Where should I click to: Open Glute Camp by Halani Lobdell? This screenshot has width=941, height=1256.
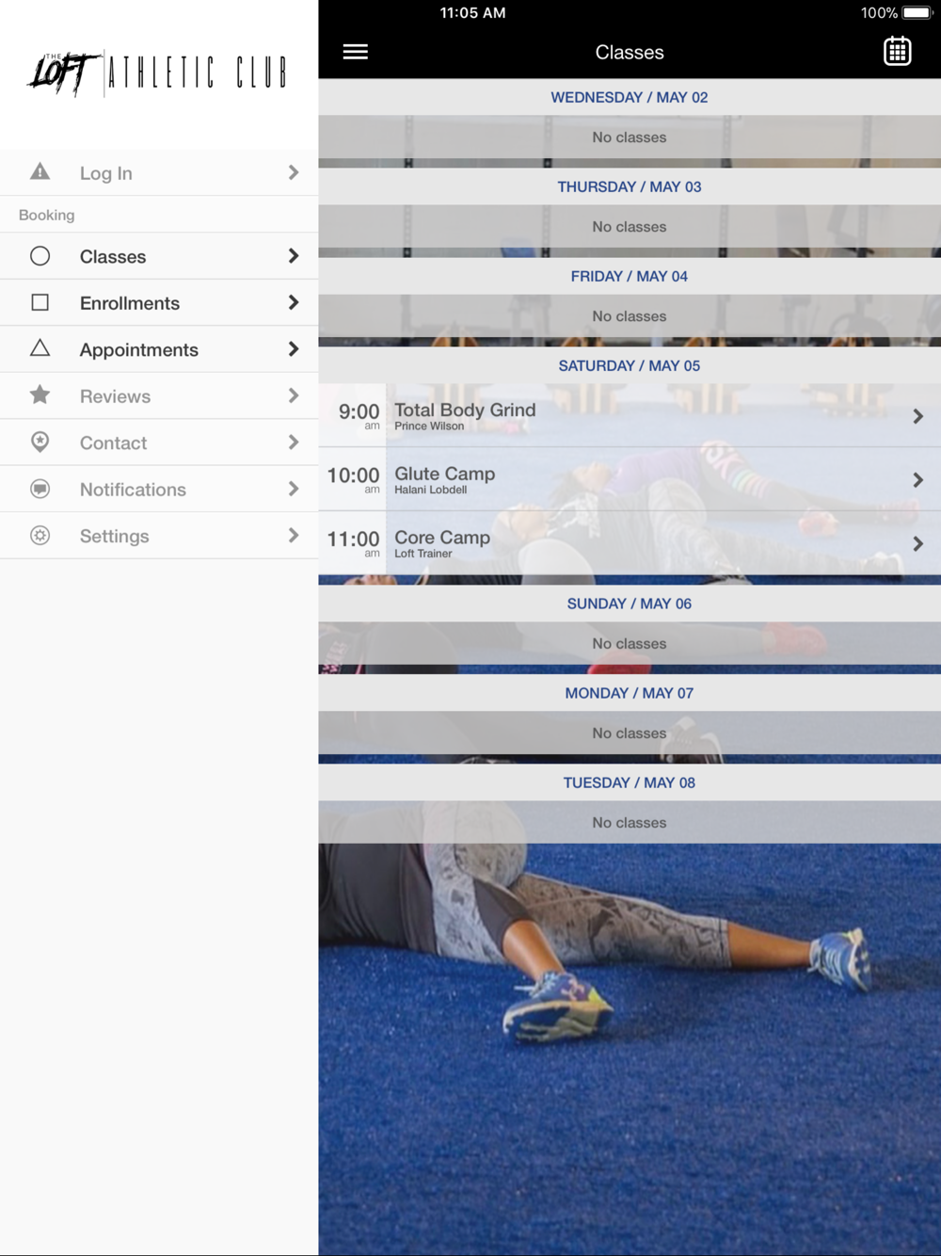pyautogui.click(x=630, y=479)
